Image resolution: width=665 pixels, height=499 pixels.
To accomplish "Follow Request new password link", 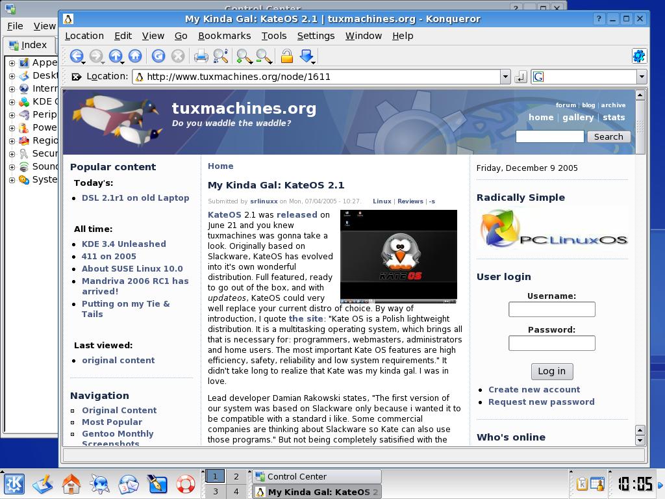I will [x=542, y=402].
